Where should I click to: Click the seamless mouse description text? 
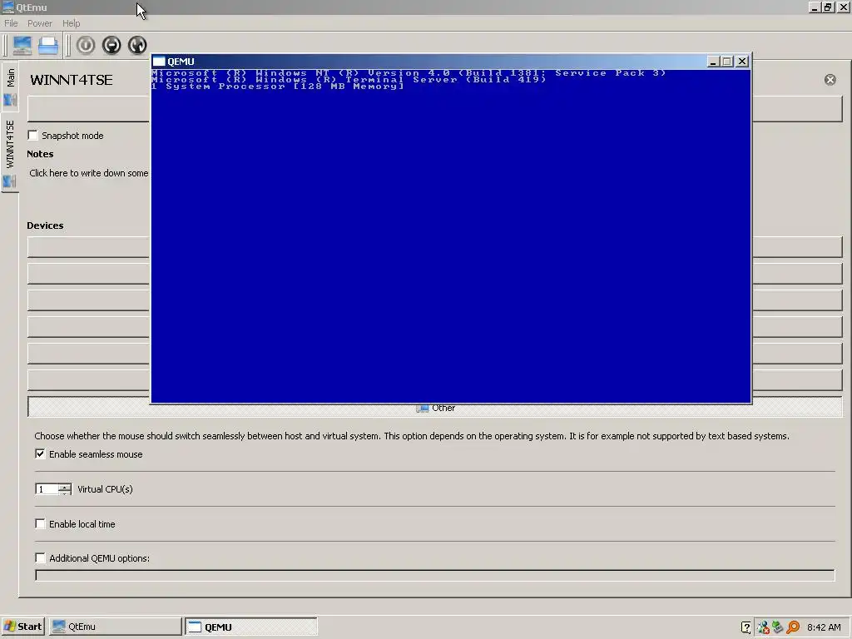412,436
